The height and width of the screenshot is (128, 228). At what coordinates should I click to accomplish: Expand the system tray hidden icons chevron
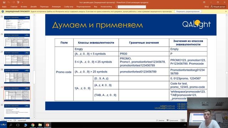185,125
